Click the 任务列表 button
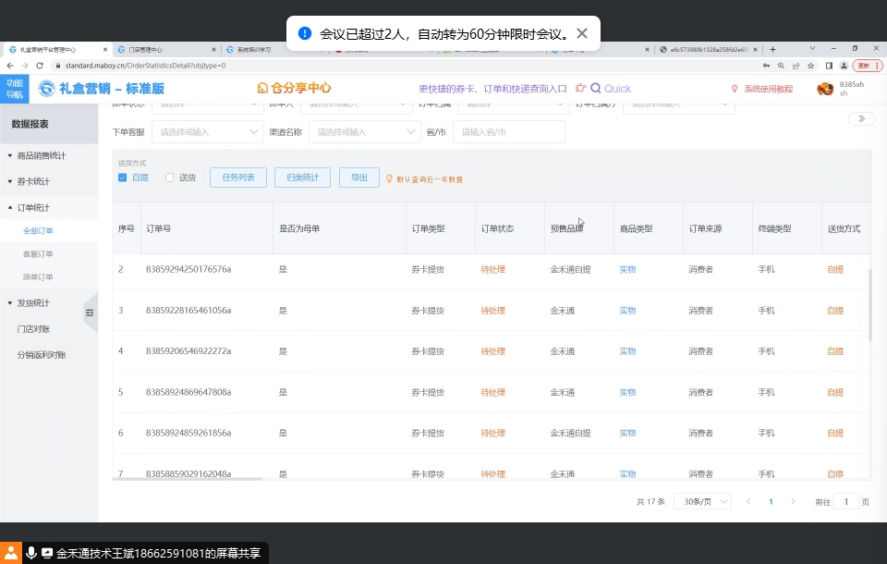This screenshot has height=564, width=887. click(x=238, y=178)
